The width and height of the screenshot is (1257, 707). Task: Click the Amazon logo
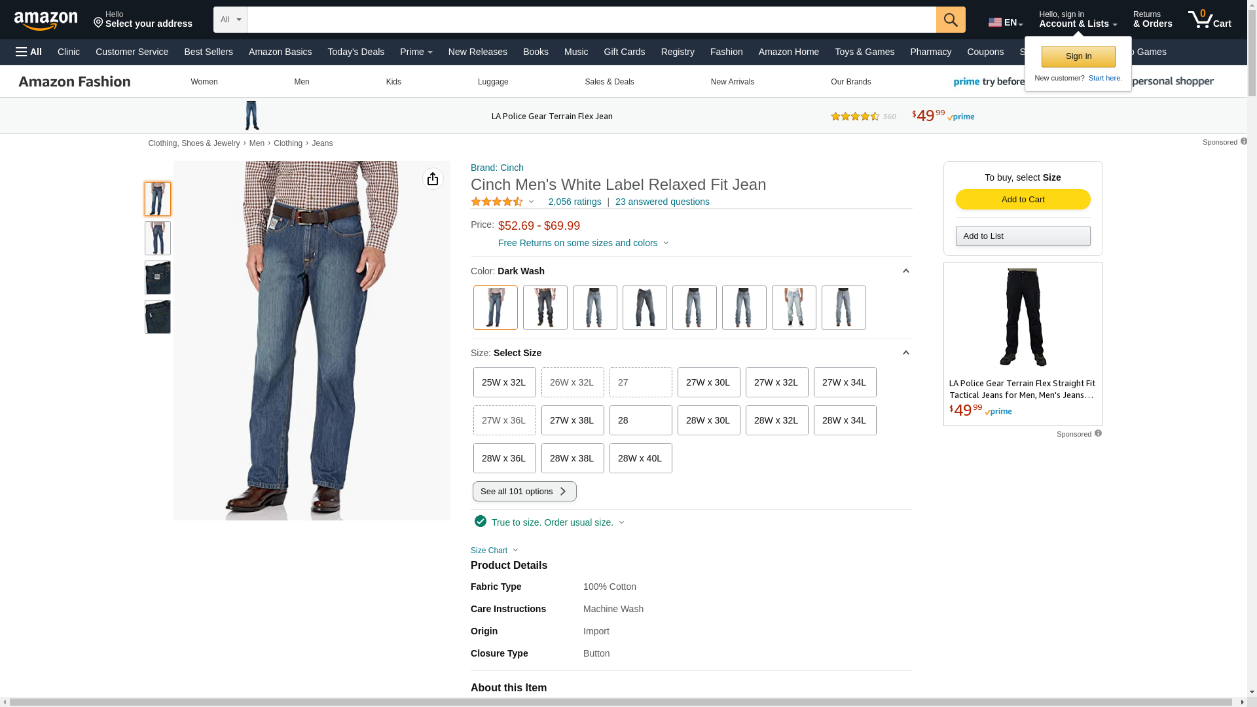point(46,21)
